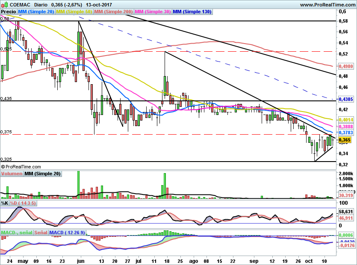Click the oct marker on time axis
The image size is (357, 265).
pyautogui.click(x=309, y=261)
